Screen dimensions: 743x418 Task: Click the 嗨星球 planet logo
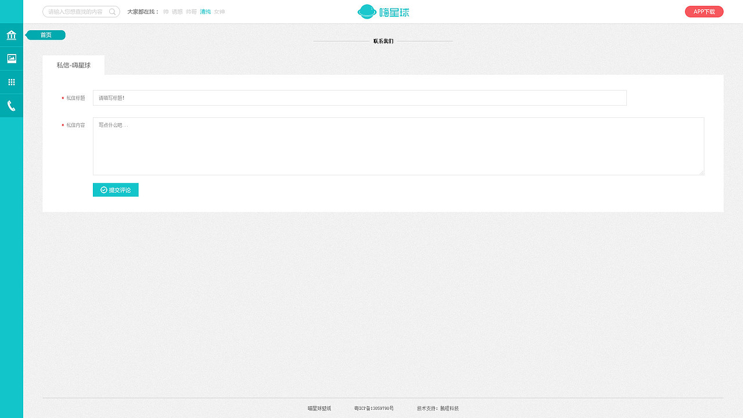(x=383, y=12)
